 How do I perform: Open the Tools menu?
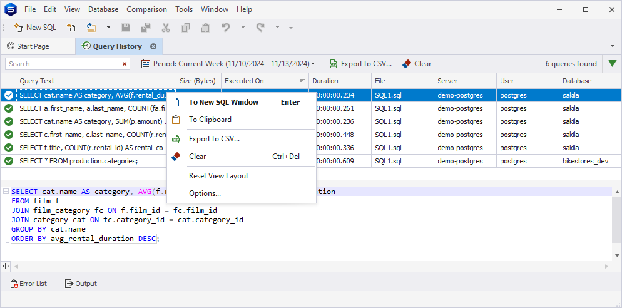pyautogui.click(x=184, y=9)
